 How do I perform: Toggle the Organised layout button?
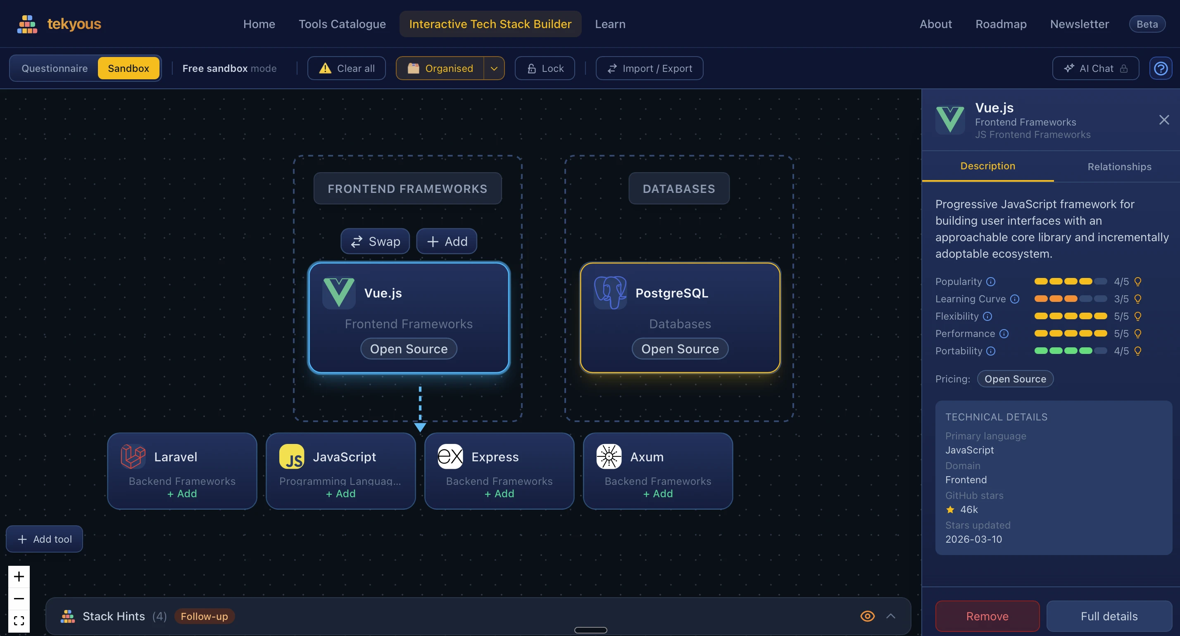tap(440, 68)
